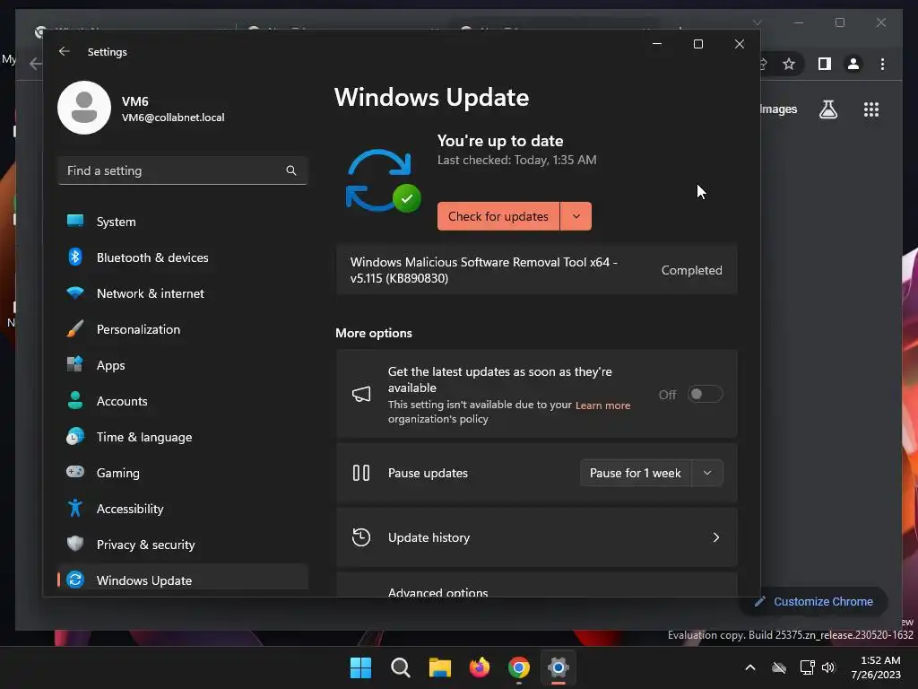Click the back arrow in Settings title bar

tap(65, 51)
